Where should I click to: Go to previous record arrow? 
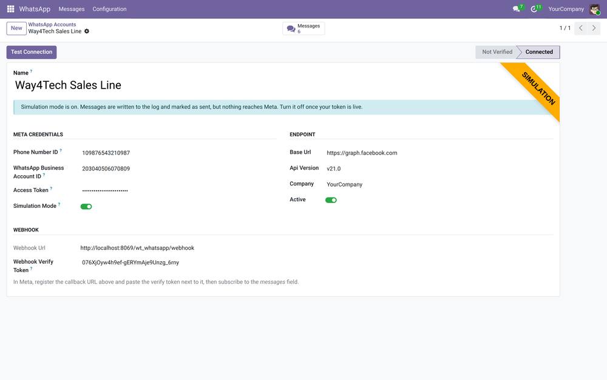coord(581,28)
